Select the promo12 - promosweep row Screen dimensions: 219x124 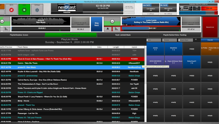pyautogui.click(x=72, y=76)
